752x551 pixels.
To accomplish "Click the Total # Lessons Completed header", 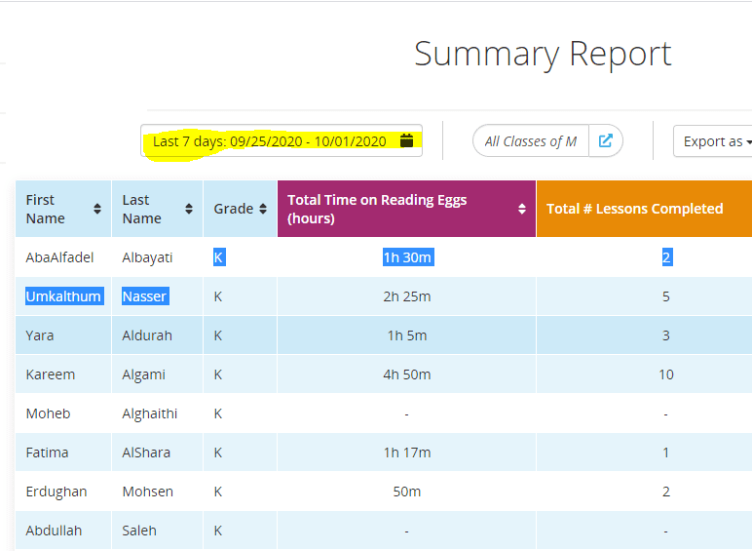I will click(644, 209).
